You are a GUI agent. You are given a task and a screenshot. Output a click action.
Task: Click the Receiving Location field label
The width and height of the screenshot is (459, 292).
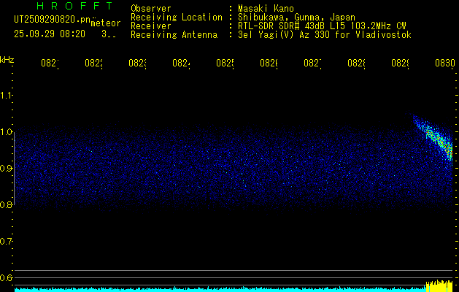[176, 17]
